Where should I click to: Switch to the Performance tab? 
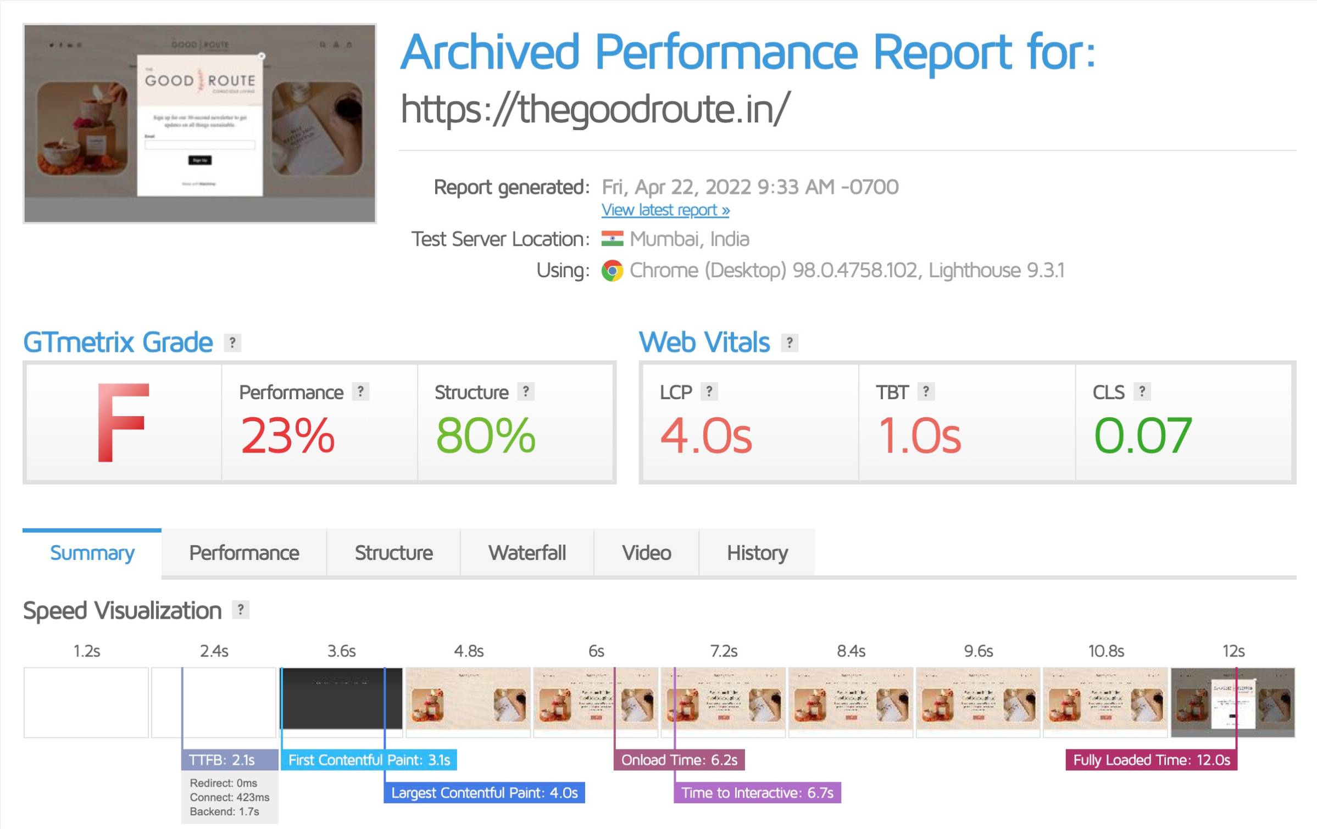[x=244, y=553]
